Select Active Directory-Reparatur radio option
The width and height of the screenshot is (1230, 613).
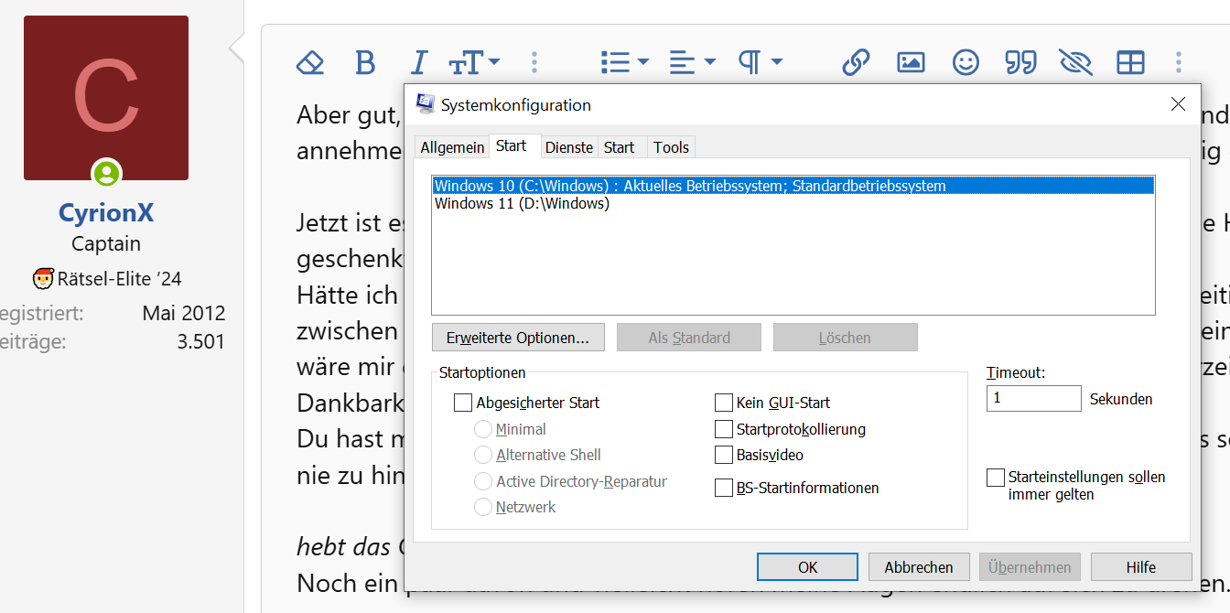483,481
